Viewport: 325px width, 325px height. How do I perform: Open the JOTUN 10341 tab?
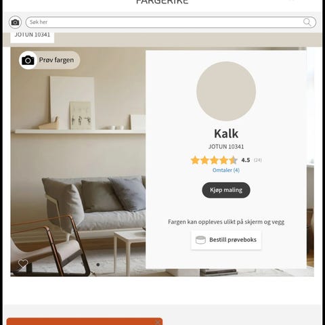(x=32, y=36)
